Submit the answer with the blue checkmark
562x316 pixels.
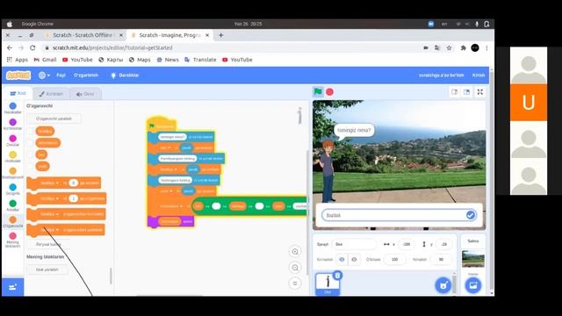(x=471, y=215)
